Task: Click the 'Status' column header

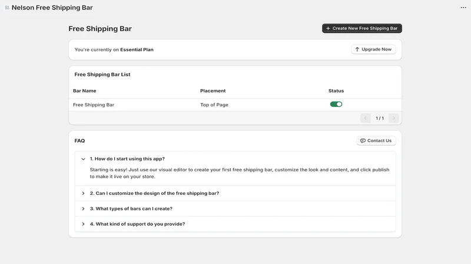Action: (336, 91)
